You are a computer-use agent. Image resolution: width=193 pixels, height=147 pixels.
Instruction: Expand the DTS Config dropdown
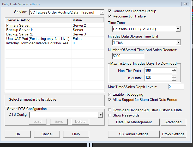coord(100,115)
